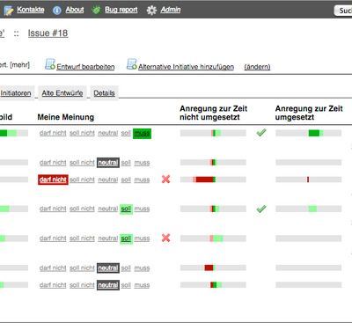The width and height of the screenshot is (352, 330).
Task: Click the green checkmark in the 'muss' row
Action: pos(261,133)
